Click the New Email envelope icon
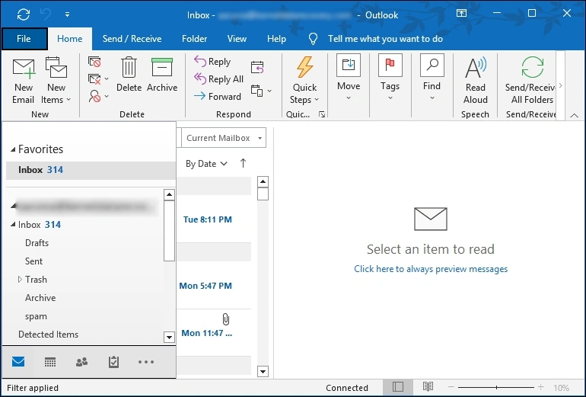Image resolution: width=586 pixels, height=397 pixels. pos(23,69)
